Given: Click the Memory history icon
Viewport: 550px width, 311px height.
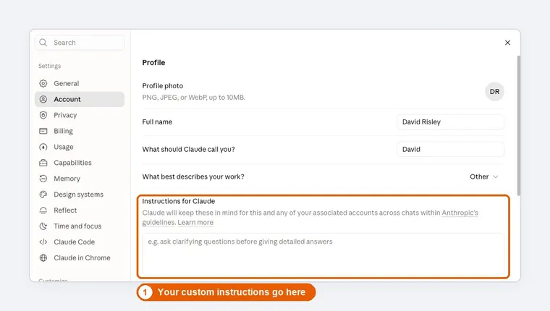Looking at the screenshot, I should click(43, 179).
